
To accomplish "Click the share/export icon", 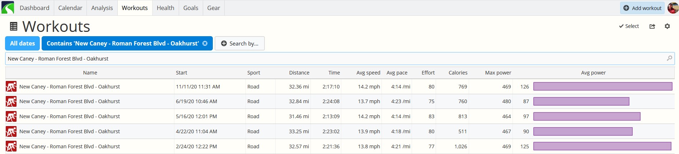I will (x=652, y=26).
